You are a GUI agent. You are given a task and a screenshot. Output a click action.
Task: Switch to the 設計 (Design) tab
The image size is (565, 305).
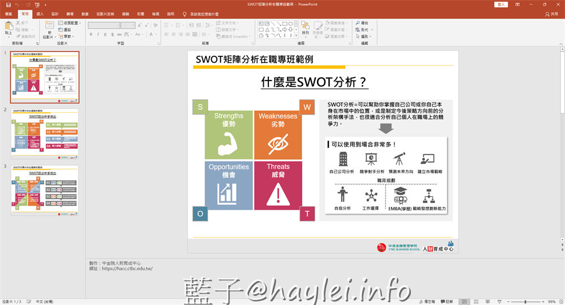tap(55, 14)
